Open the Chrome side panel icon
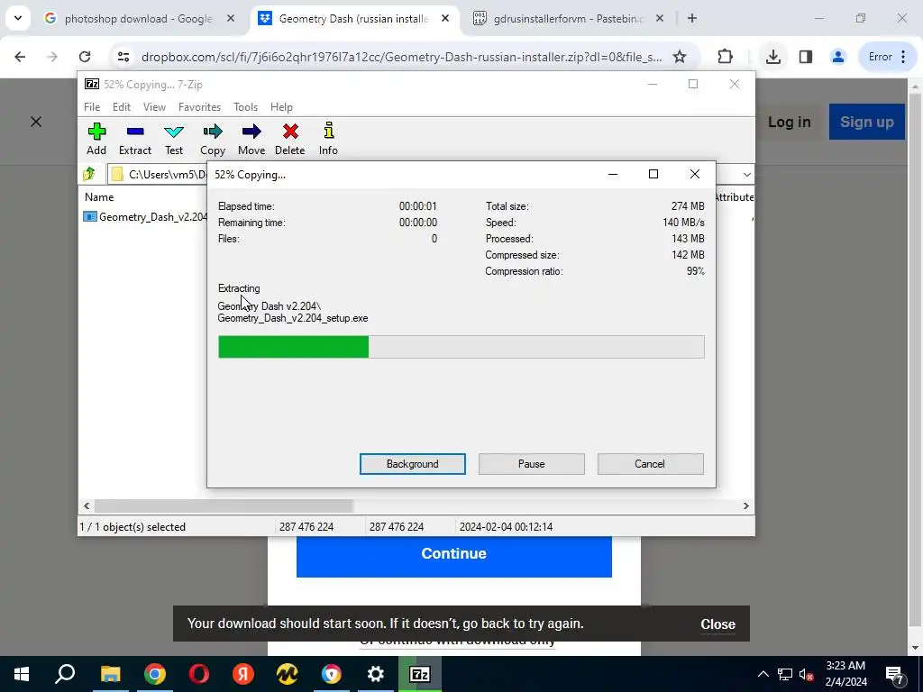The image size is (923, 692). pos(805,57)
